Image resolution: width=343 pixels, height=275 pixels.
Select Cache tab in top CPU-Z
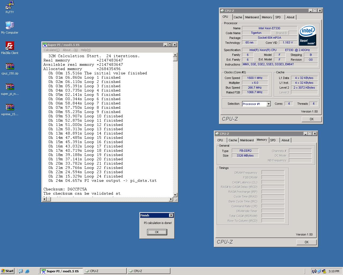coord(238,17)
